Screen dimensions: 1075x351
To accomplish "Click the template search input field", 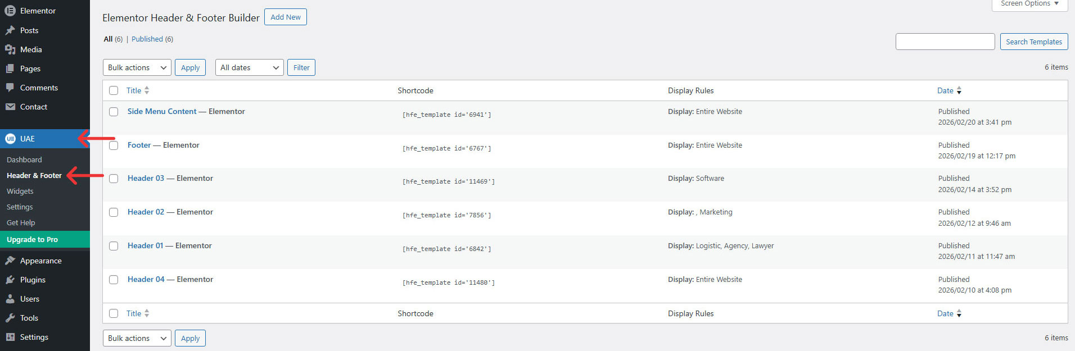I will pyautogui.click(x=945, y=42).
